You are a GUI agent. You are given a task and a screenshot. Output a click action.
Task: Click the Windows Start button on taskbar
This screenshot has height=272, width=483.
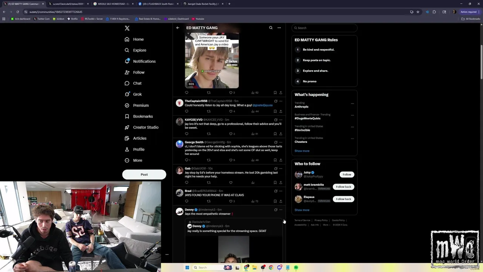click(187, 267)
